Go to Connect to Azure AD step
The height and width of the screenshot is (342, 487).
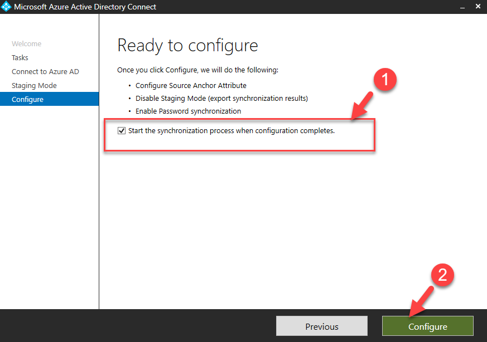45,72
